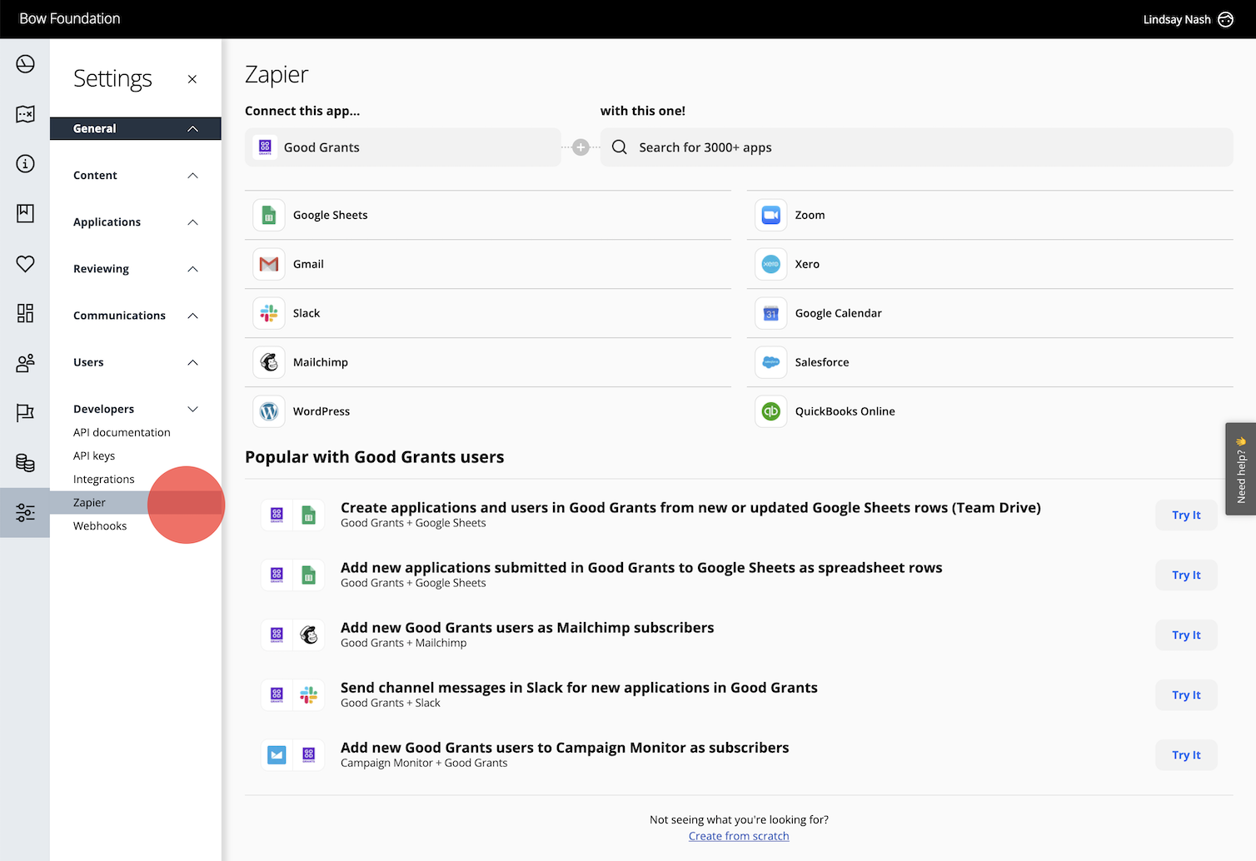
Task: Open Integrations in Developers menu
Action: (103, 480)
